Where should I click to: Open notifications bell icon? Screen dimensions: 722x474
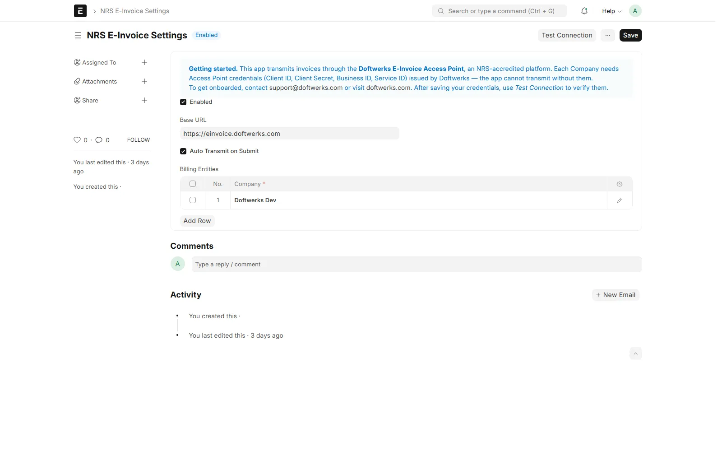point(584,11)
